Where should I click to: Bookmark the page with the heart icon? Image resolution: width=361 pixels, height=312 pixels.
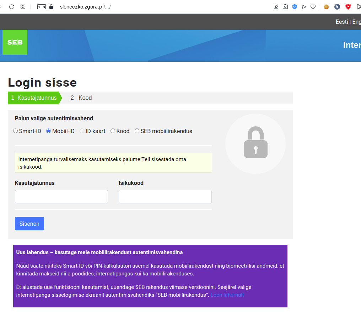pyautogui.click(x=313, y=7)
